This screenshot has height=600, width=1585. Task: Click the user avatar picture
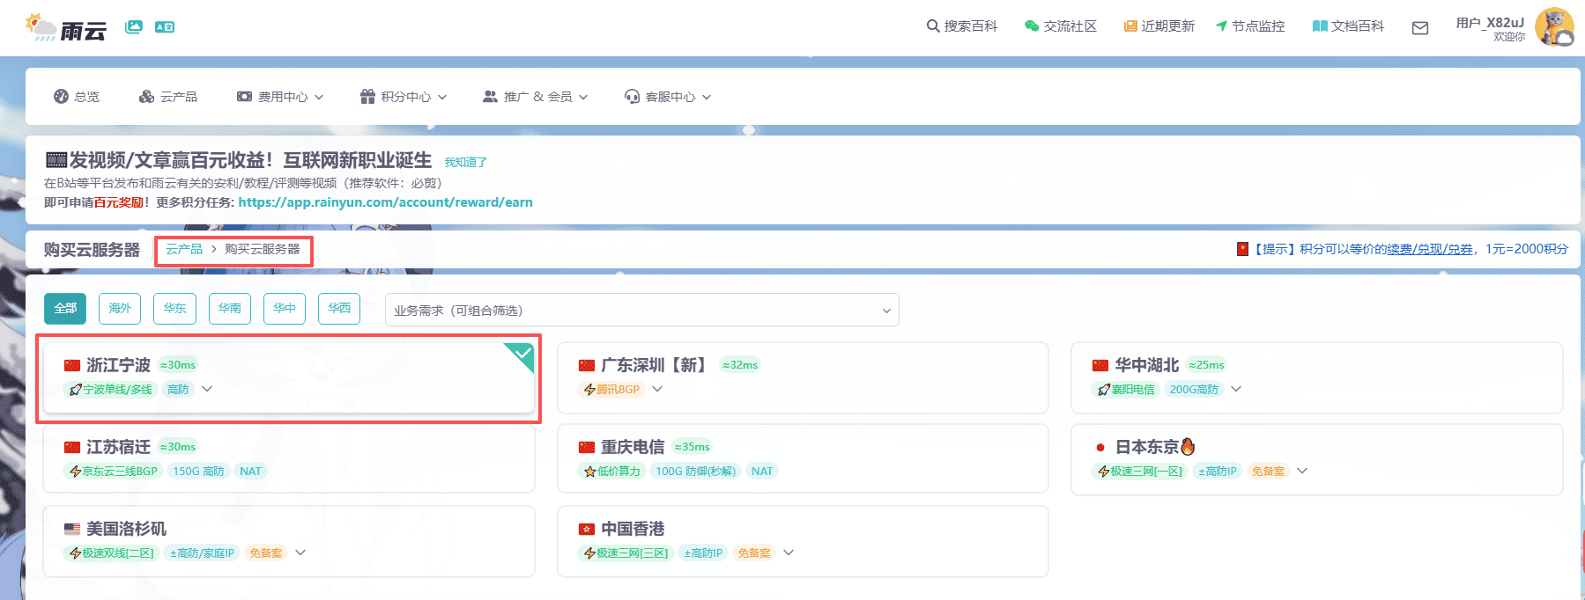pos(1553,27)
